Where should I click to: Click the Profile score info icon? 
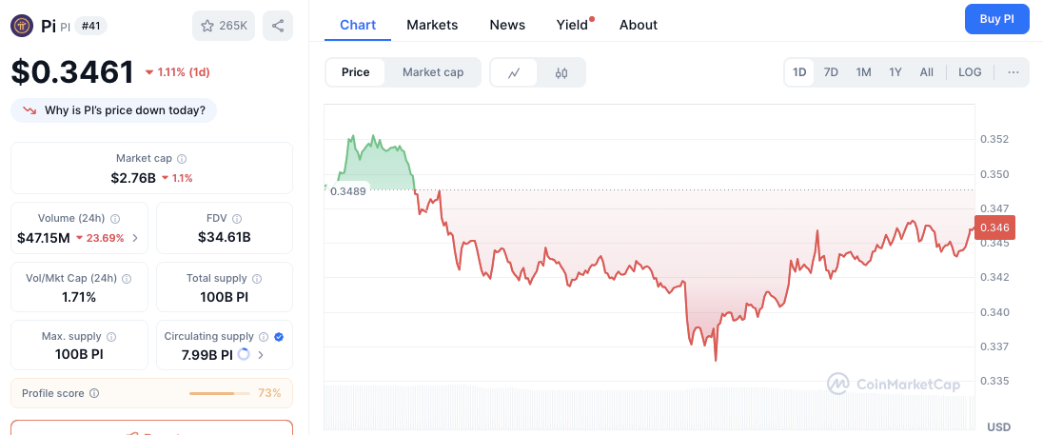[x=94, y=393]
